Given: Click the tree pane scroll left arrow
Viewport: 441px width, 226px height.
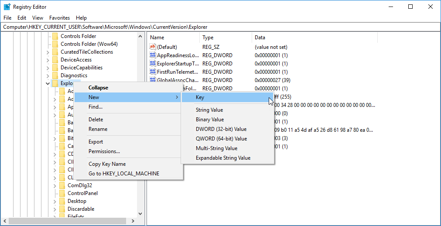Looking at the screenshot, I should click(x=4, y=221).
